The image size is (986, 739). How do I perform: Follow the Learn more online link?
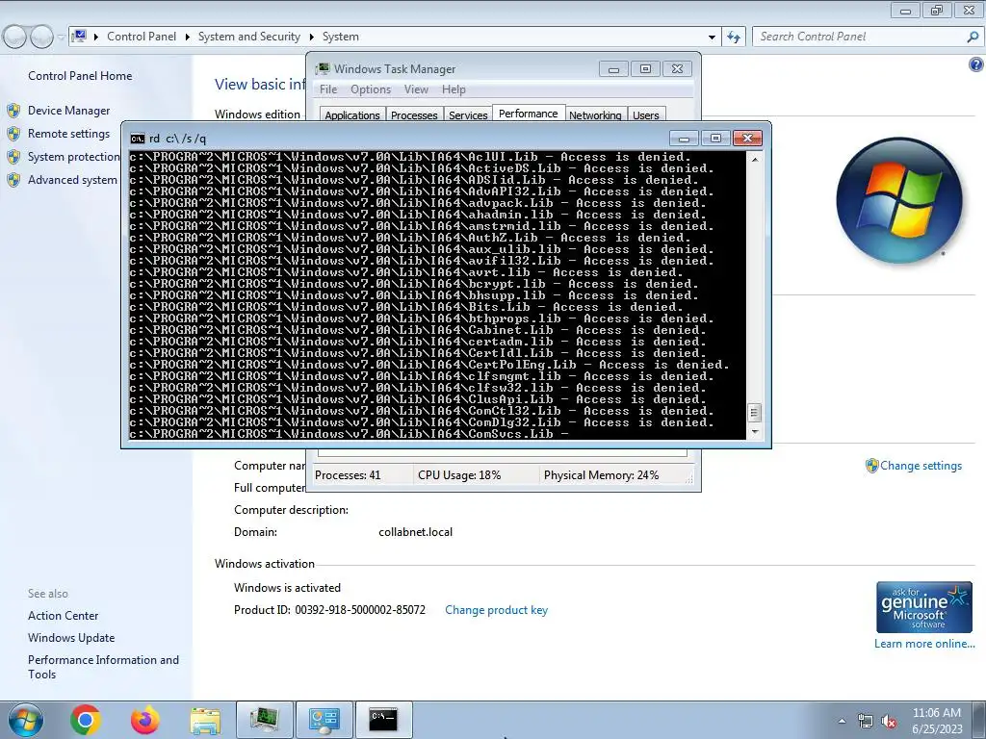(x=924, y=644)
